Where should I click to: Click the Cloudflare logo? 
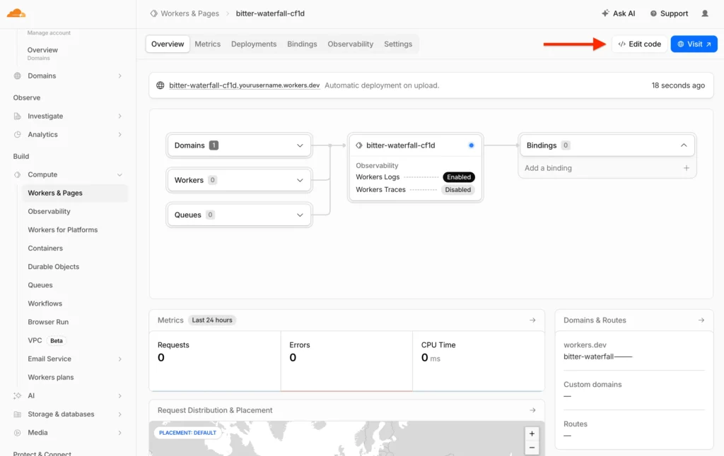(x=16, y=13)
